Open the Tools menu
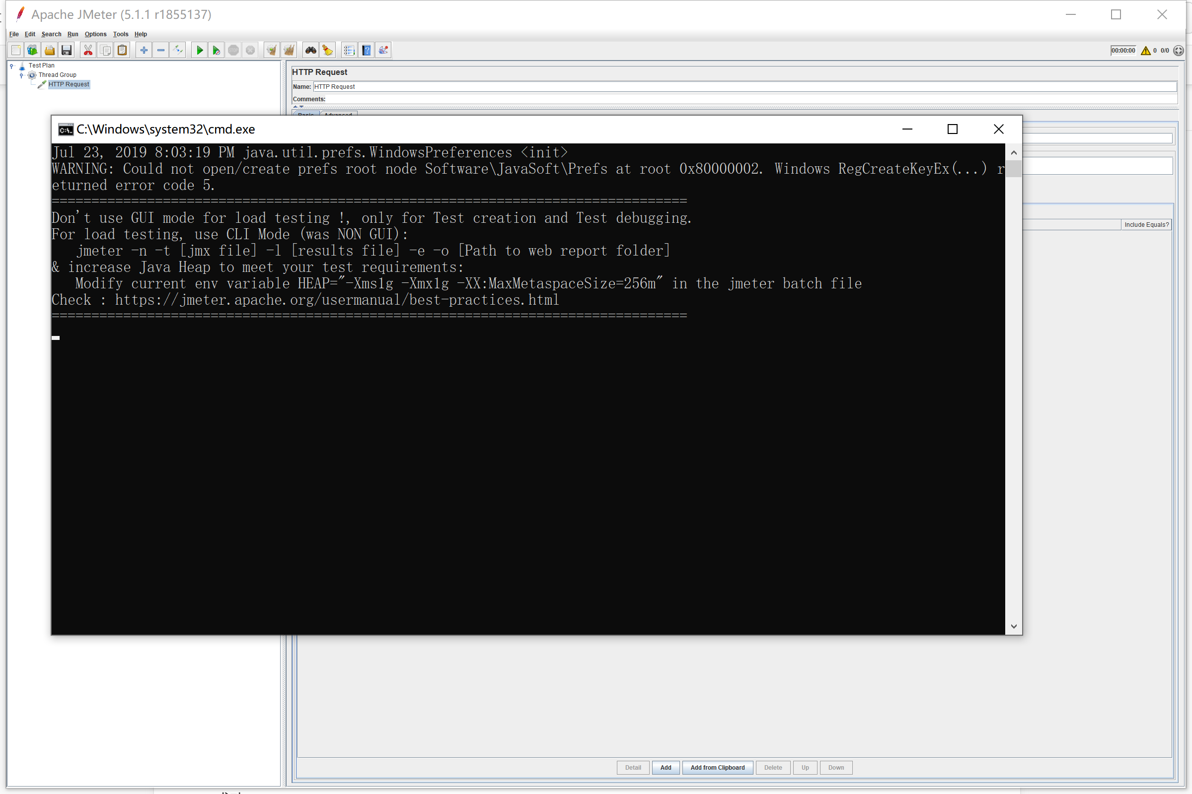 [121, 34]
